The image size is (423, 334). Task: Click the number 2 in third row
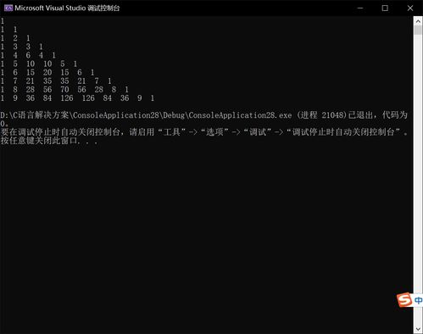(15, 38)
